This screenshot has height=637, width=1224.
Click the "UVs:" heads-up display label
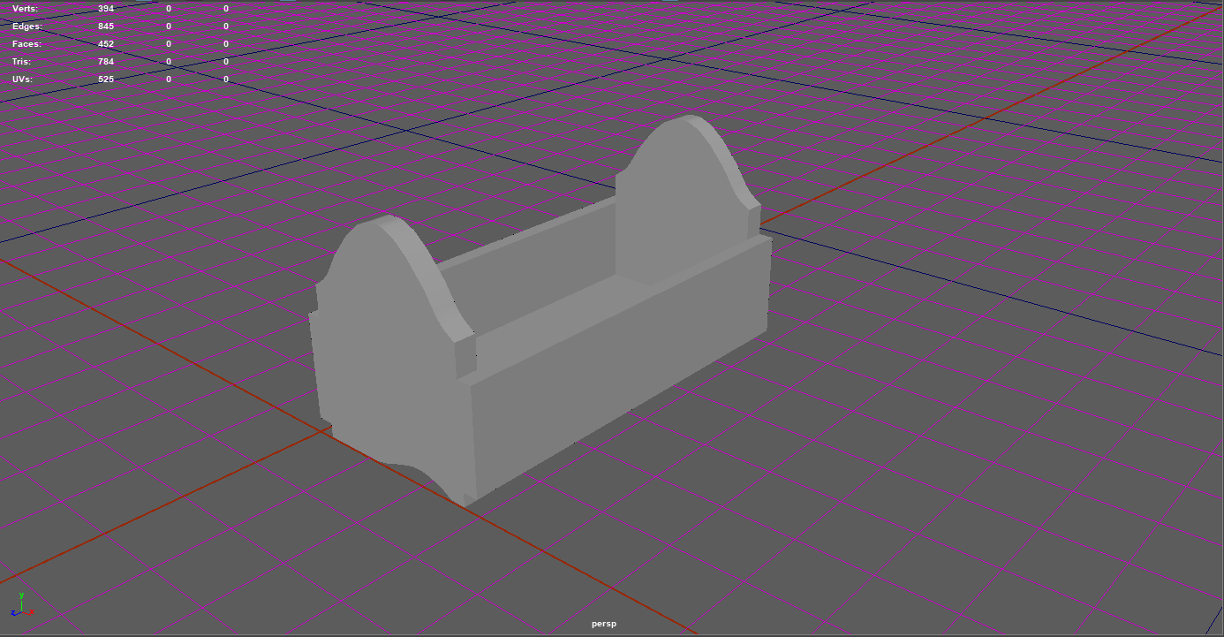(22, 79)
